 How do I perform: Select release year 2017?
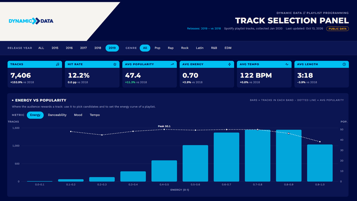(x=83, y=48)
